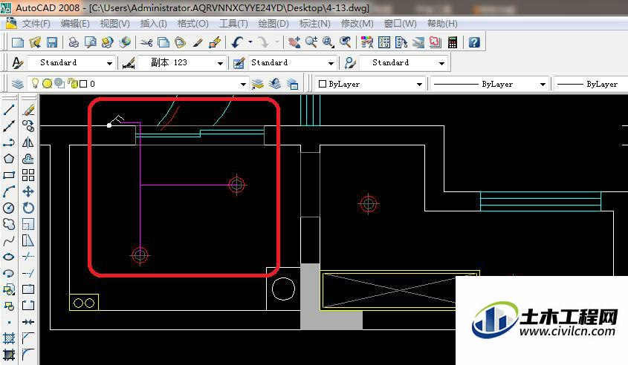Open the 帮助(H) menu

coord(442,24)
